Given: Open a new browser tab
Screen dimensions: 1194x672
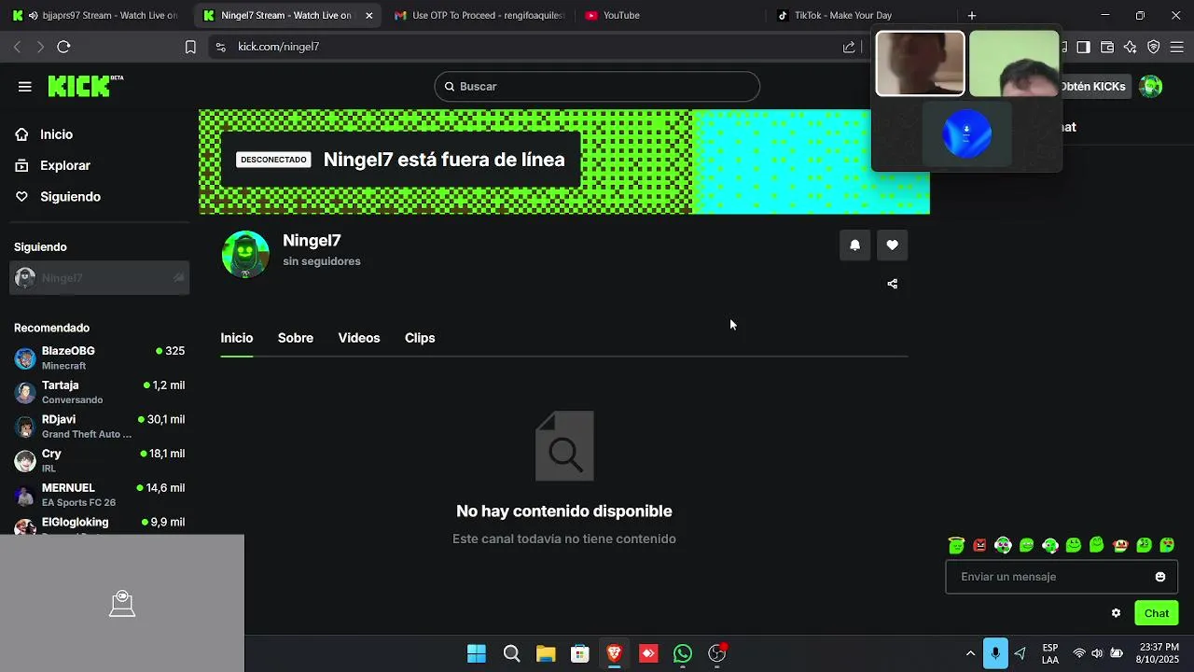Looking at the screenshot, I should tap(972, 15).
